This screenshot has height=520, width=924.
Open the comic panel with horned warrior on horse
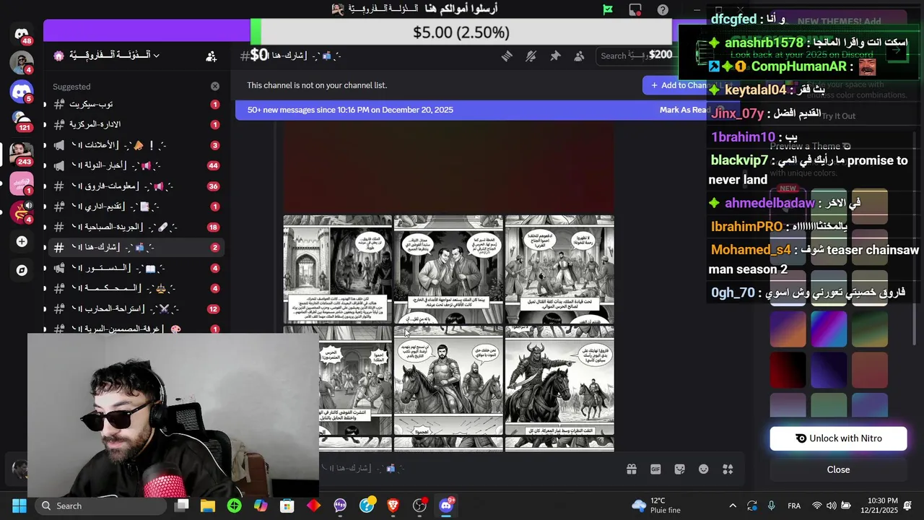coord(559,381)
